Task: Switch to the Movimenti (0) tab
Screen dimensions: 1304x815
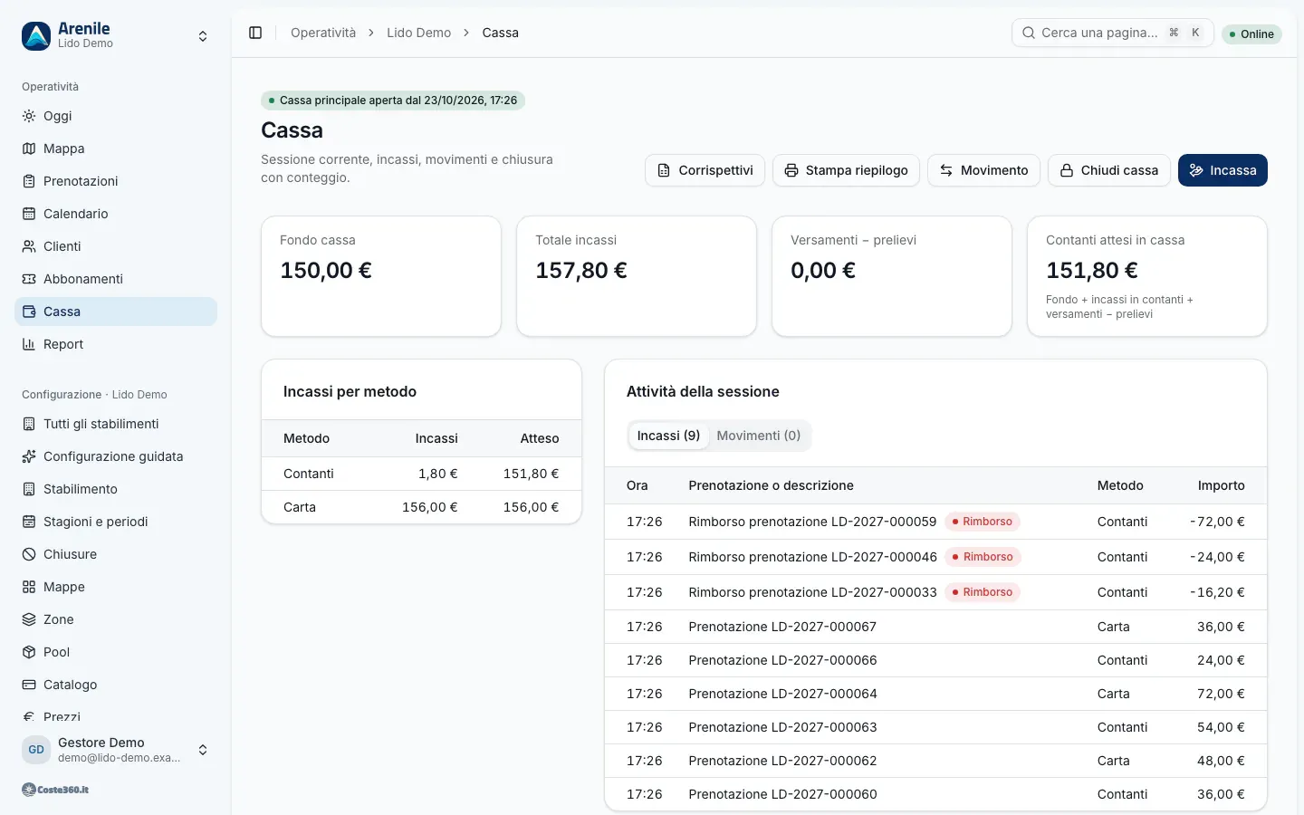Action: (759, 436)
